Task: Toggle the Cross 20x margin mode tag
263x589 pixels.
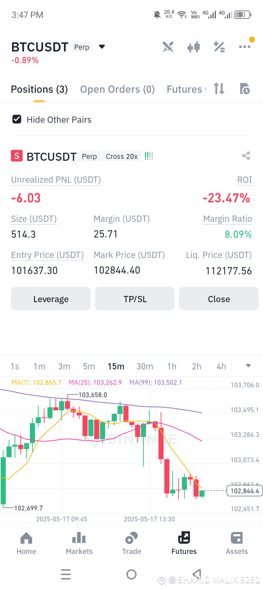Action: [x=122, y=156]
